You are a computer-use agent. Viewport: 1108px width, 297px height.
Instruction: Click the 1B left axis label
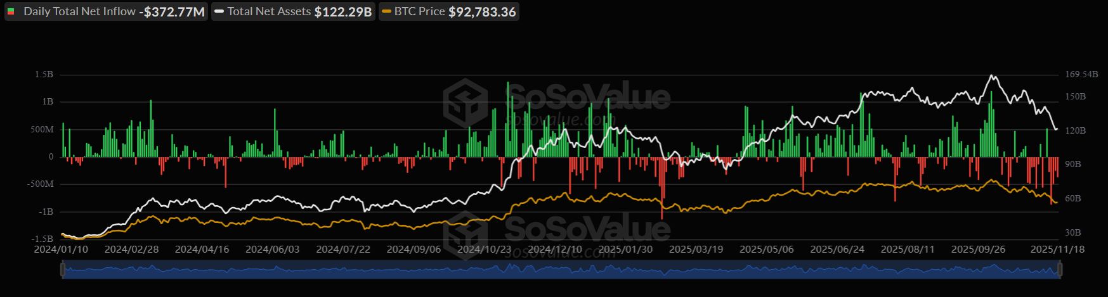(x=48, y=102)
